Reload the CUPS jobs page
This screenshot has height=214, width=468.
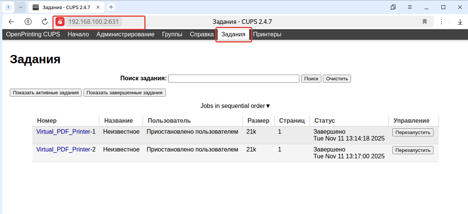pyautogui.click(x=45, y=22)
